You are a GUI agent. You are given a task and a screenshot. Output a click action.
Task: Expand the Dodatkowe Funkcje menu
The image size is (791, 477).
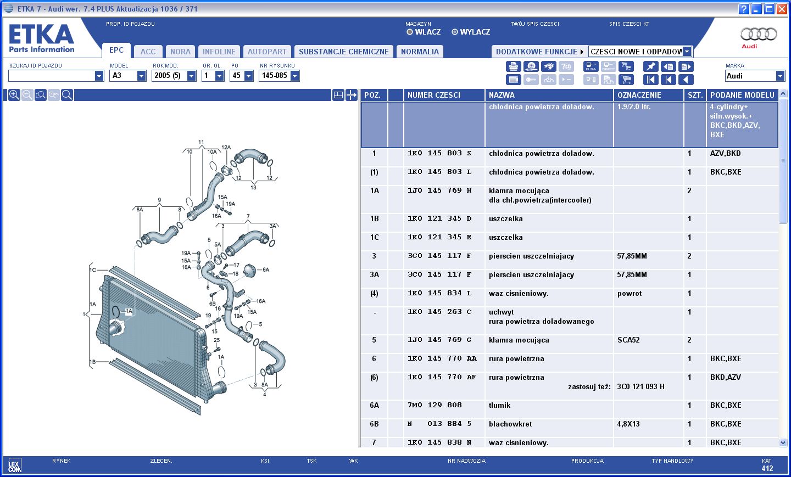point(539,52)
